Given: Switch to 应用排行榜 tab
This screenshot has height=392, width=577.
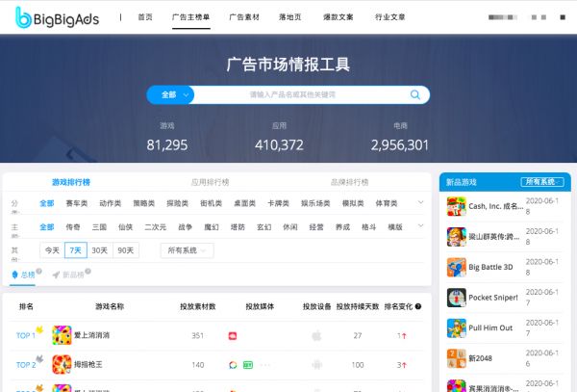Looking at the screenshot, I should point(210,182).
